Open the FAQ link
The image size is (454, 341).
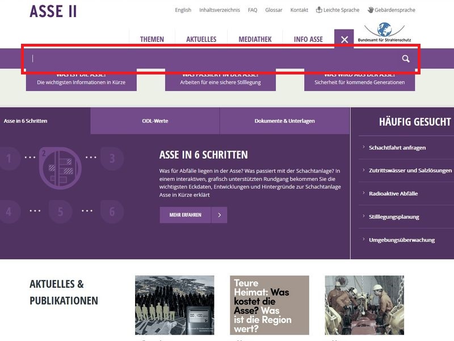click(253, 10)
